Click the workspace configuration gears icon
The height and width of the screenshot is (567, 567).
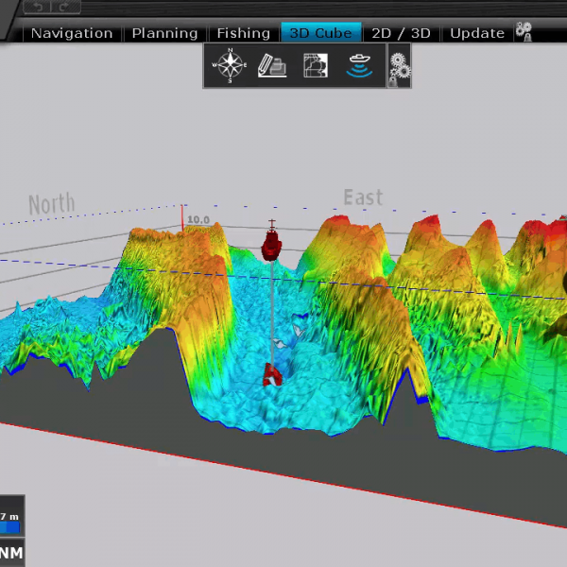[524, 32]
